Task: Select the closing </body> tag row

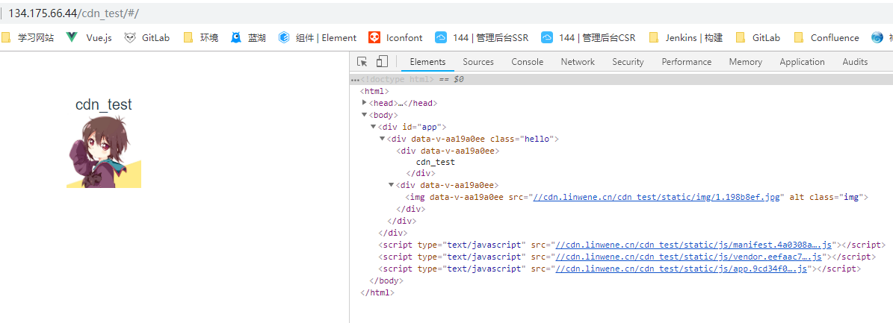Action: pos(386,281)
